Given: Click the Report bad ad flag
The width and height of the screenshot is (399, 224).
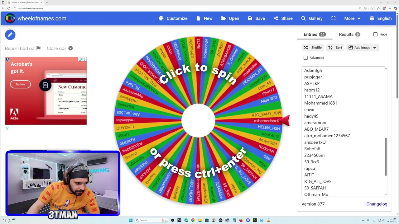Looking at the screenshot, I should tap(38, 48).
